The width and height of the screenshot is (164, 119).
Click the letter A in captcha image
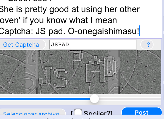point(95,70)
